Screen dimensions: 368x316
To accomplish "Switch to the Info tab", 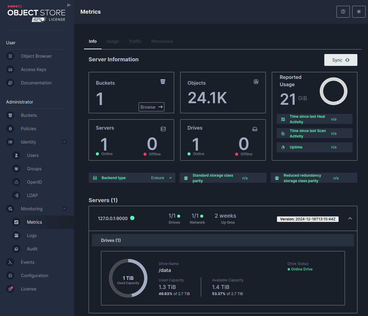I will (93, 41).
